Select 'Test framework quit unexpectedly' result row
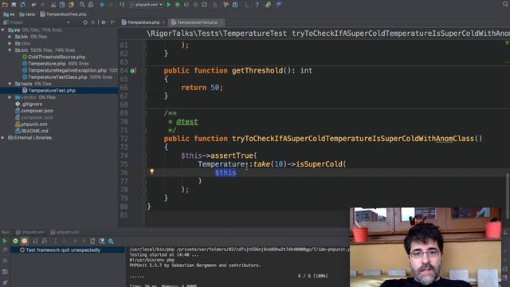The width and height of the screenshot is (510, 287). [68, 250]
